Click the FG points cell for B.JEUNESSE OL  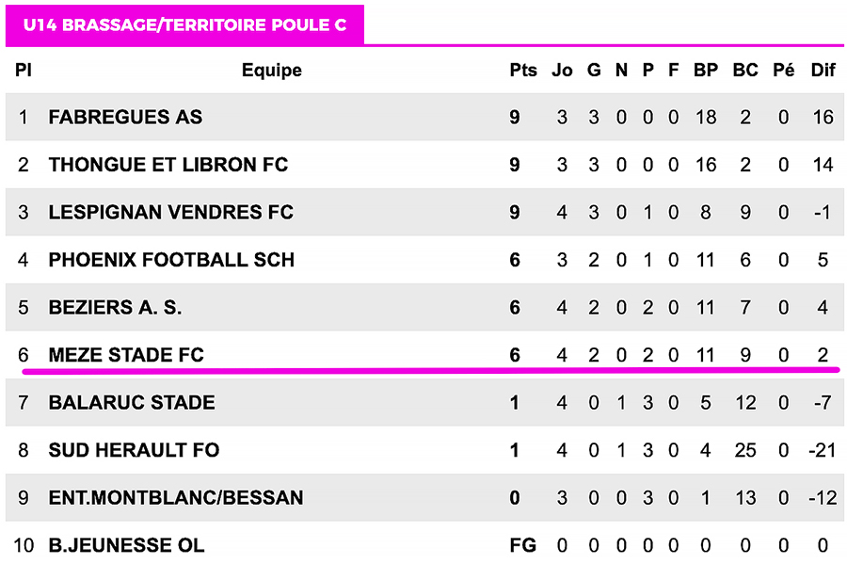[x=521, y=545]
